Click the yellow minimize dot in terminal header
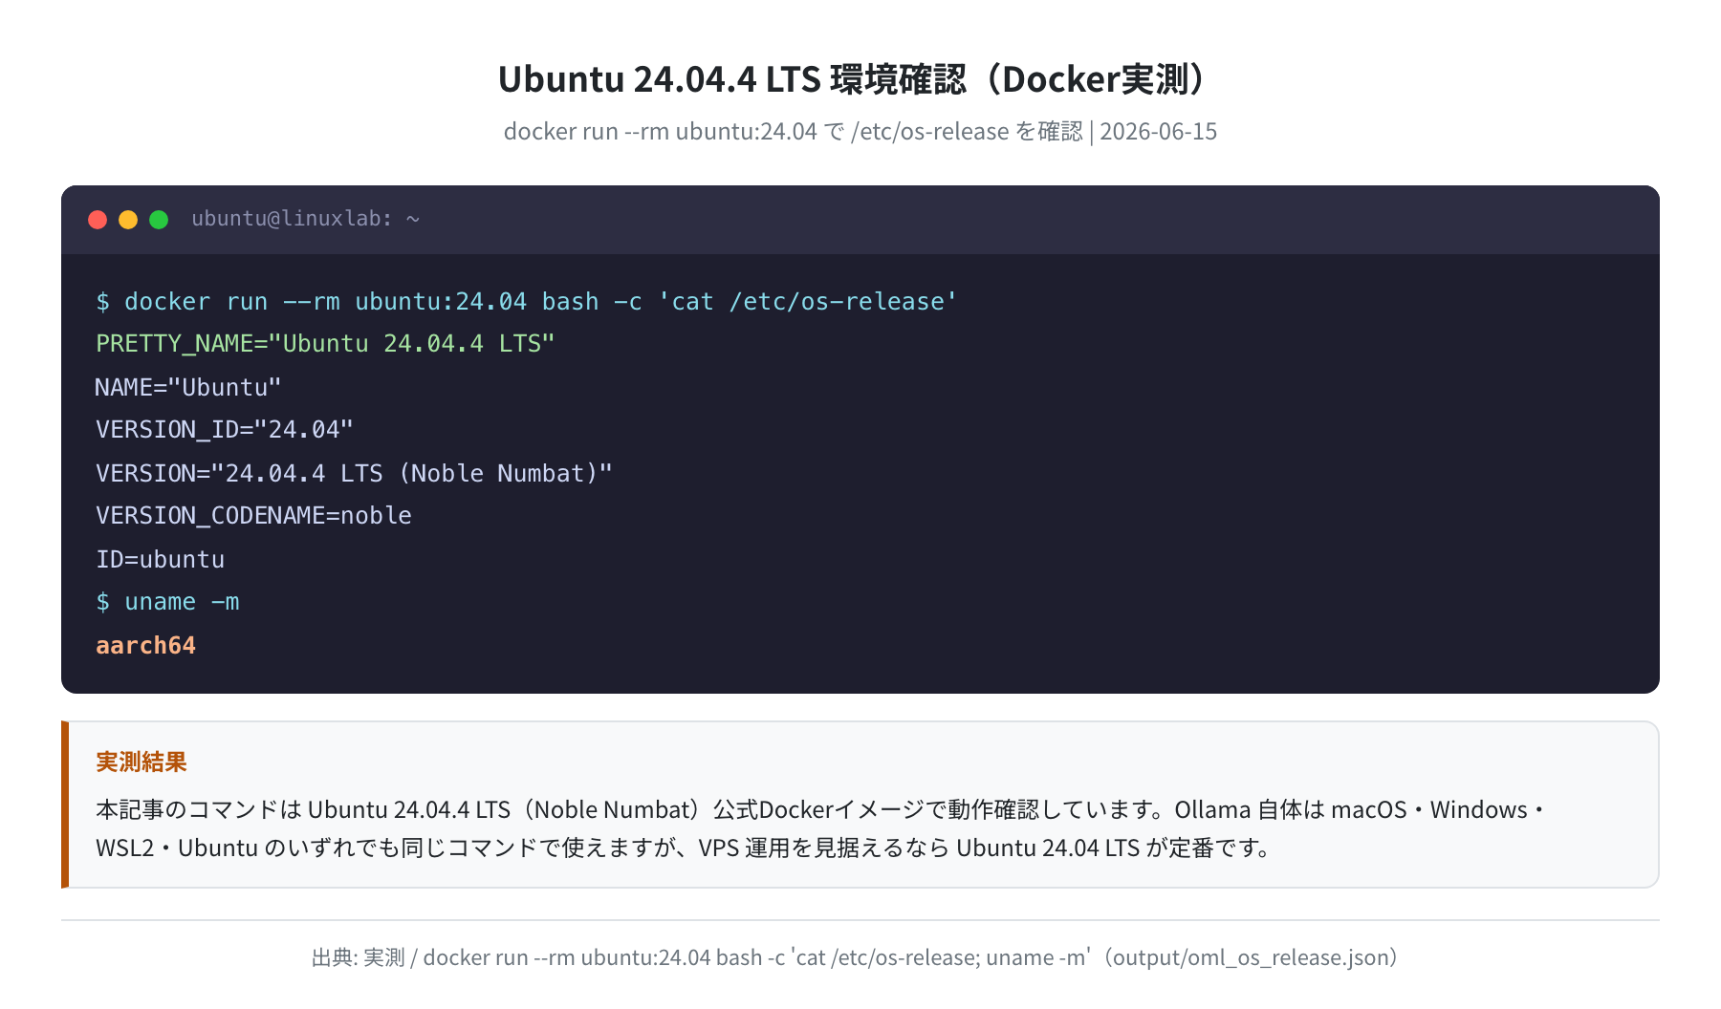 click(128, 220)
